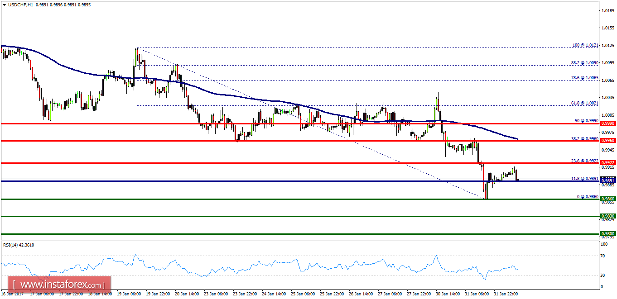Select the red 0.9990 price tag
This screenshot has width=617, height=299.
point(607,123)
